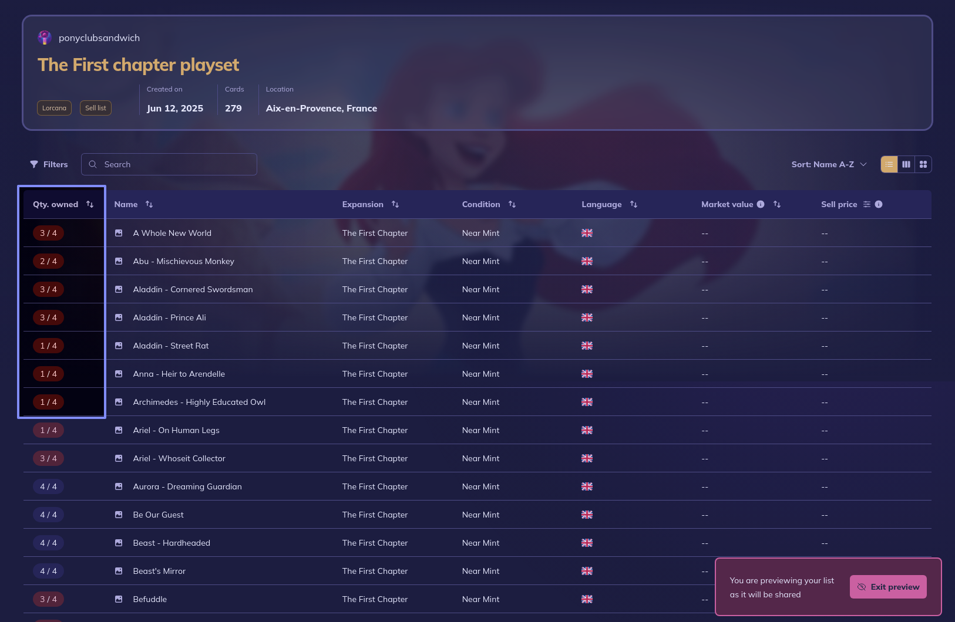Click the Exit preview button

coord(888,587)
